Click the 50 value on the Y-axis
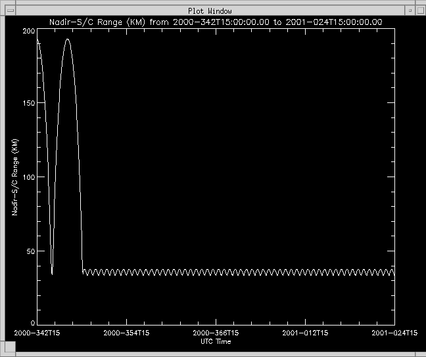This screenshot has width=426, height=357. tap(30, 250)
